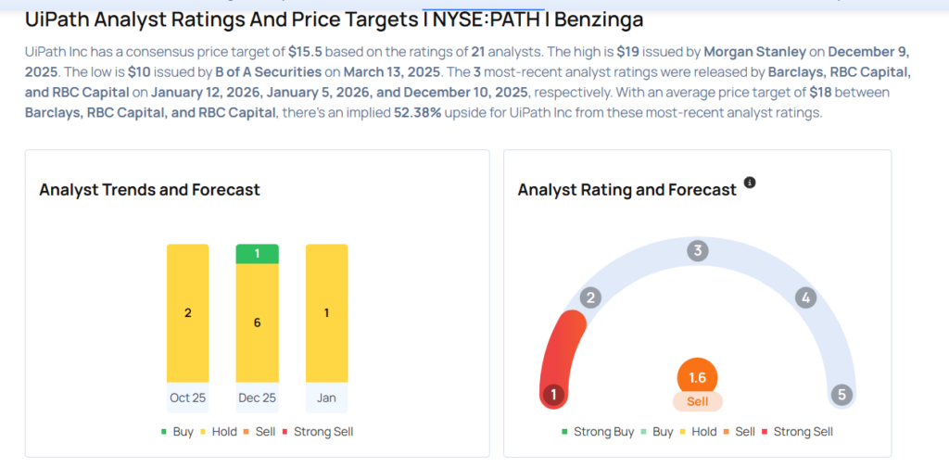Click the green Buy segment of the Dec 25 bar
The height and width of the screenshot is (468, 949).
click(257, 254)
